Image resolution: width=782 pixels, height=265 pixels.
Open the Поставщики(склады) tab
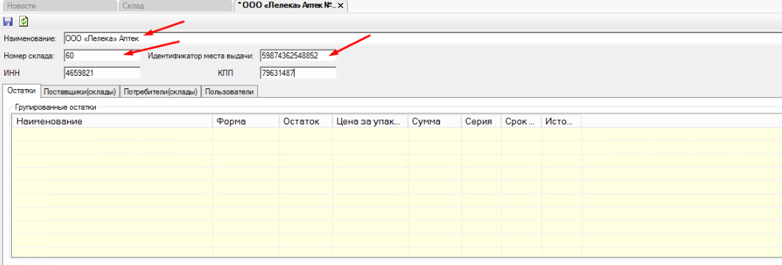80,92
